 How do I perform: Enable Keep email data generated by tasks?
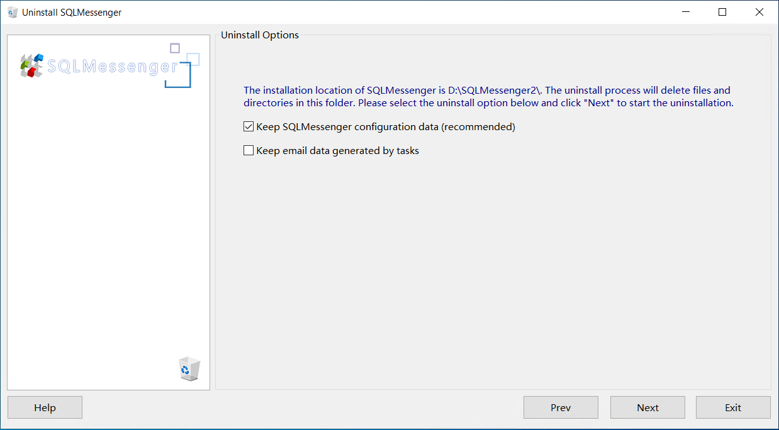249,151
